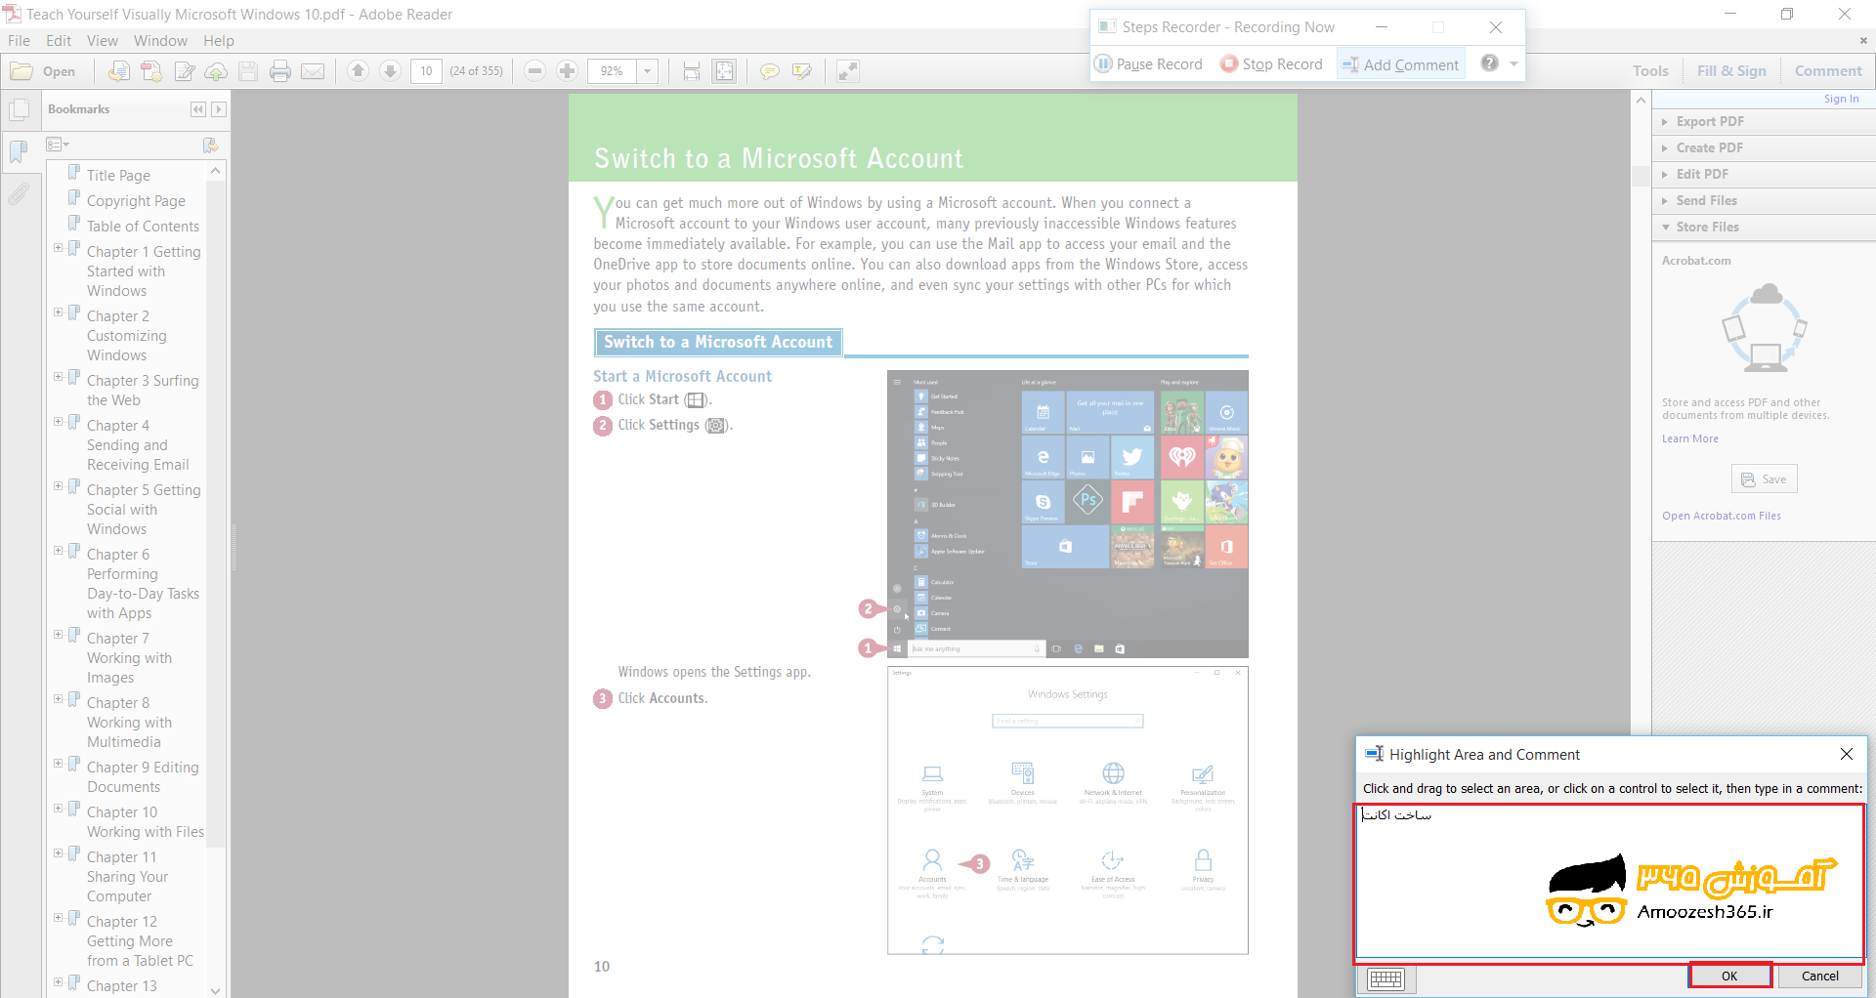
Task: Click the Learn More link
Action: (x=1690, y=438)
